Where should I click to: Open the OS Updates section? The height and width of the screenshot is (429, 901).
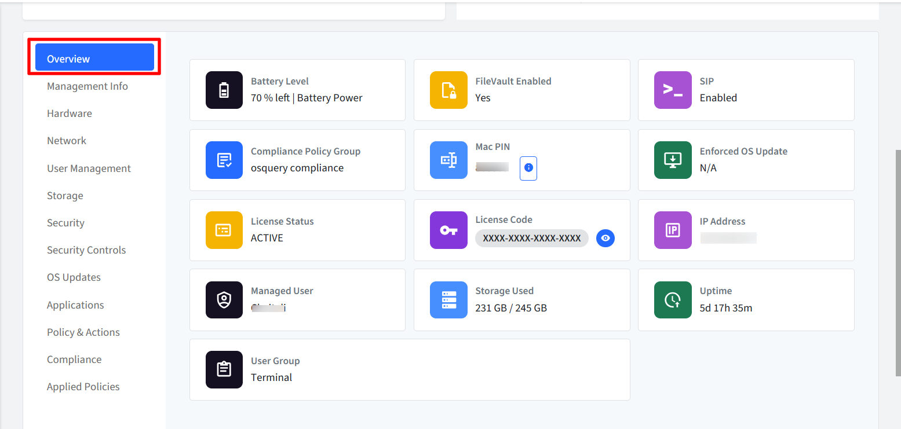click(x=74, y=277)
